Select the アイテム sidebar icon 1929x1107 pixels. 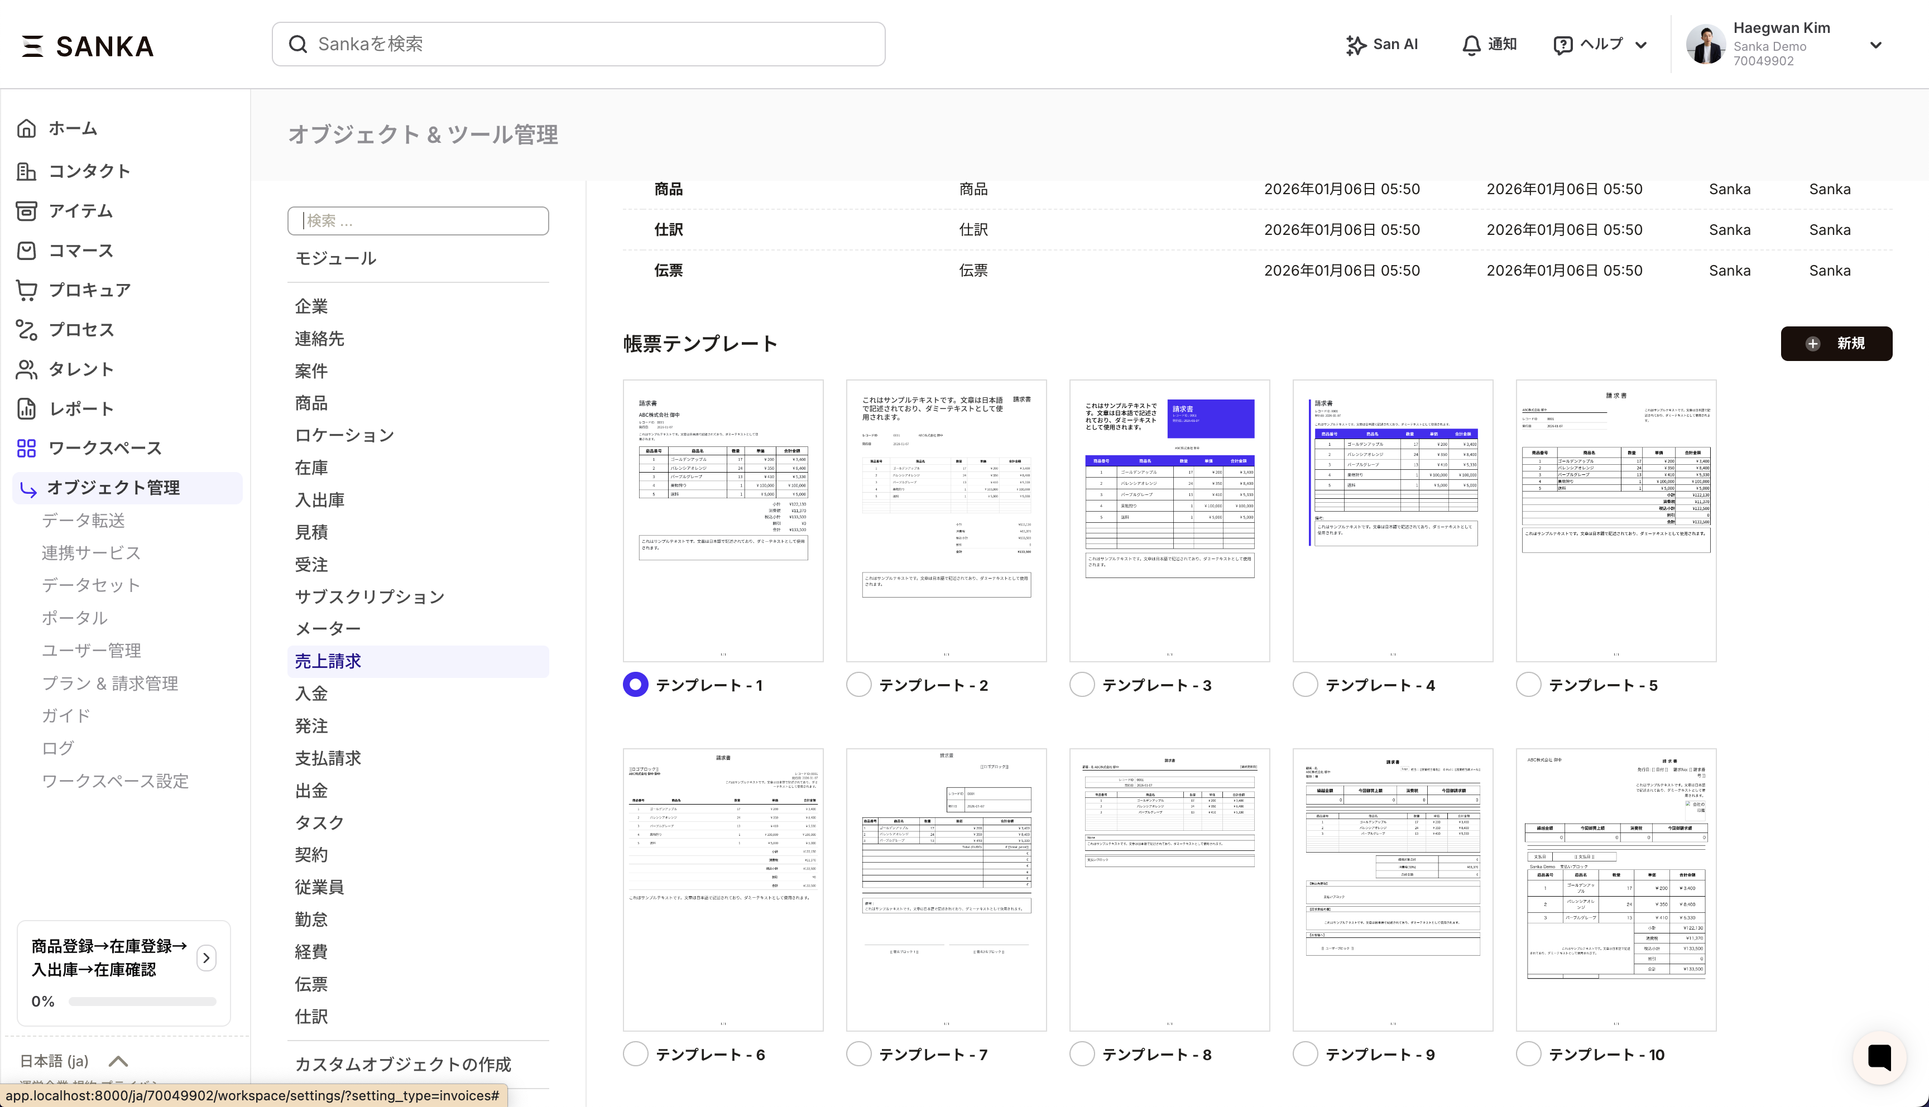click(x=27, y=210)
